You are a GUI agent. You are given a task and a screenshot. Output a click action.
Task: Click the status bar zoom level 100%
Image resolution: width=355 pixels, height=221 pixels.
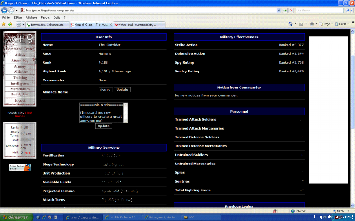point(340,211)
